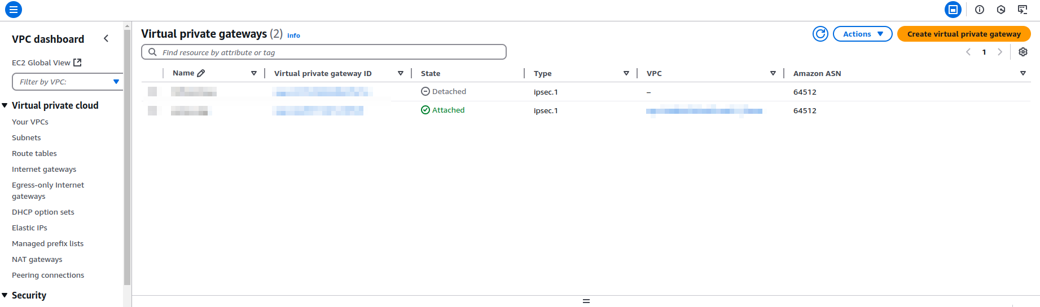The height and width of the screenshot is (307, 1040).
Task: Click ASN 64512 in the Attached row
Action: (805, 110)
